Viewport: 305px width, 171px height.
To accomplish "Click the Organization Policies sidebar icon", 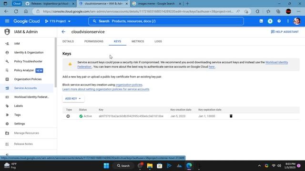I will click(7, 79).
